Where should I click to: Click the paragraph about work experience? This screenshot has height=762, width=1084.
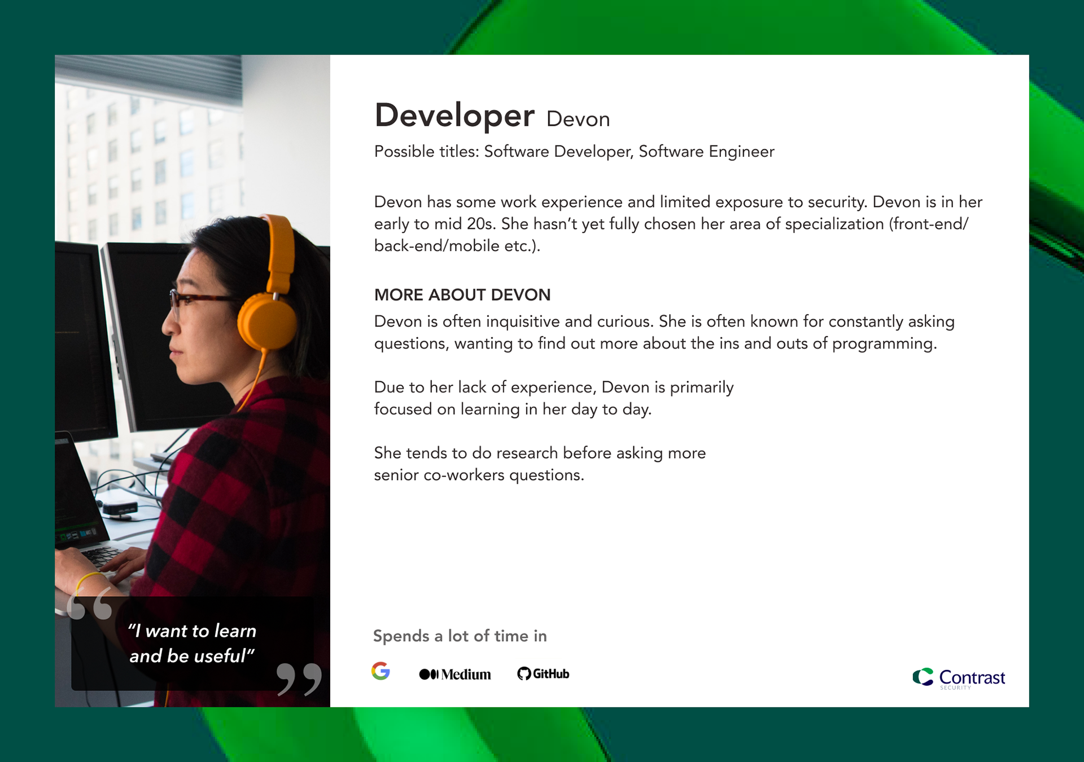point(677,224)
